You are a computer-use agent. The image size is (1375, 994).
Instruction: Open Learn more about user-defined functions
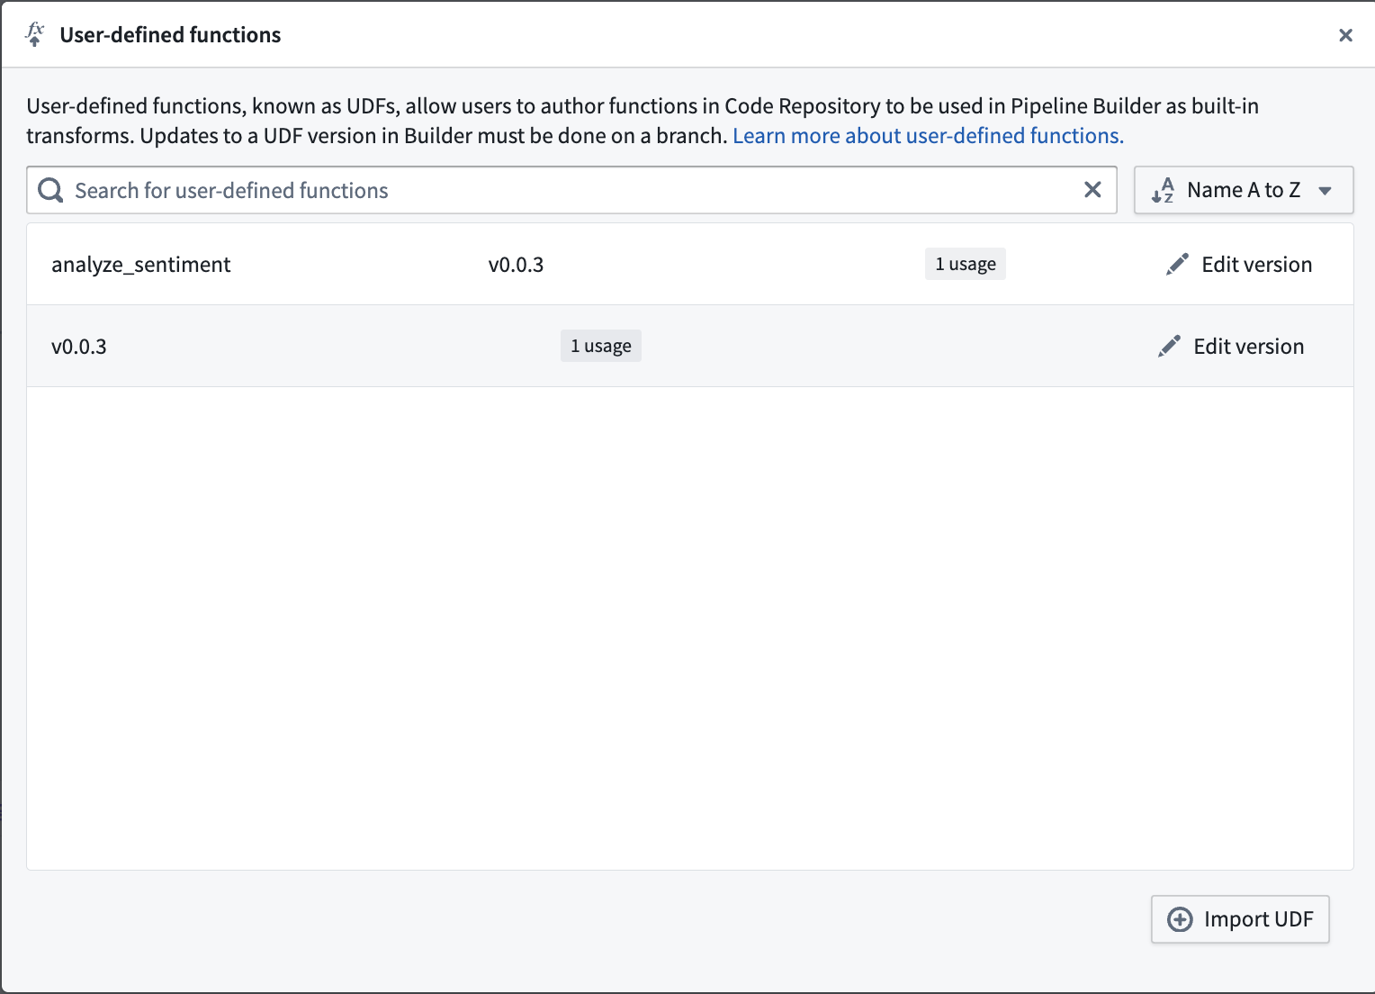[926, 135]
